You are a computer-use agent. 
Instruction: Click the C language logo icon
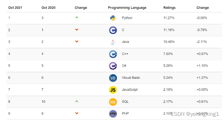point(113,30)
